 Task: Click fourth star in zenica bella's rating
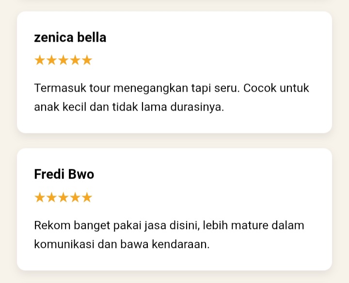click(x=75, y=60)
